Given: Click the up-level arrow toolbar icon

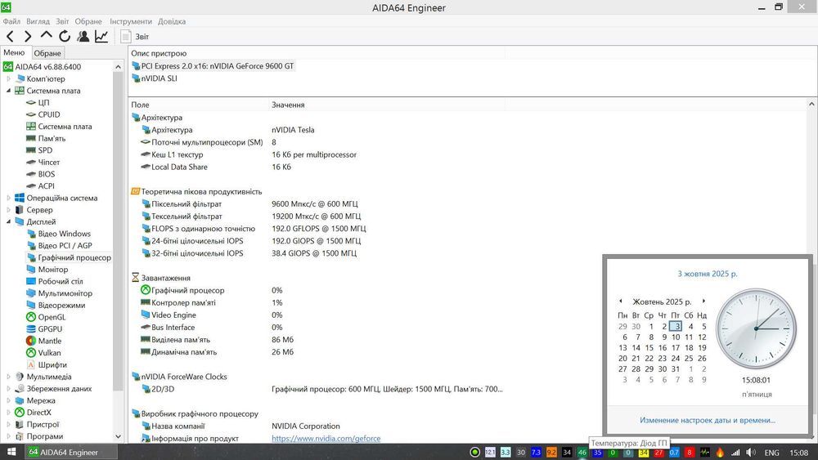Looking at the screenshot, I should click(46, 35).
